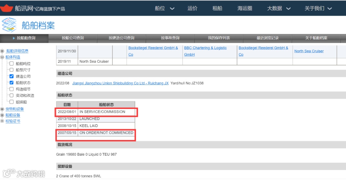Open the 船舶详细信息 sidebar link
Screen dimensions: 346x180
coord(17,51)
